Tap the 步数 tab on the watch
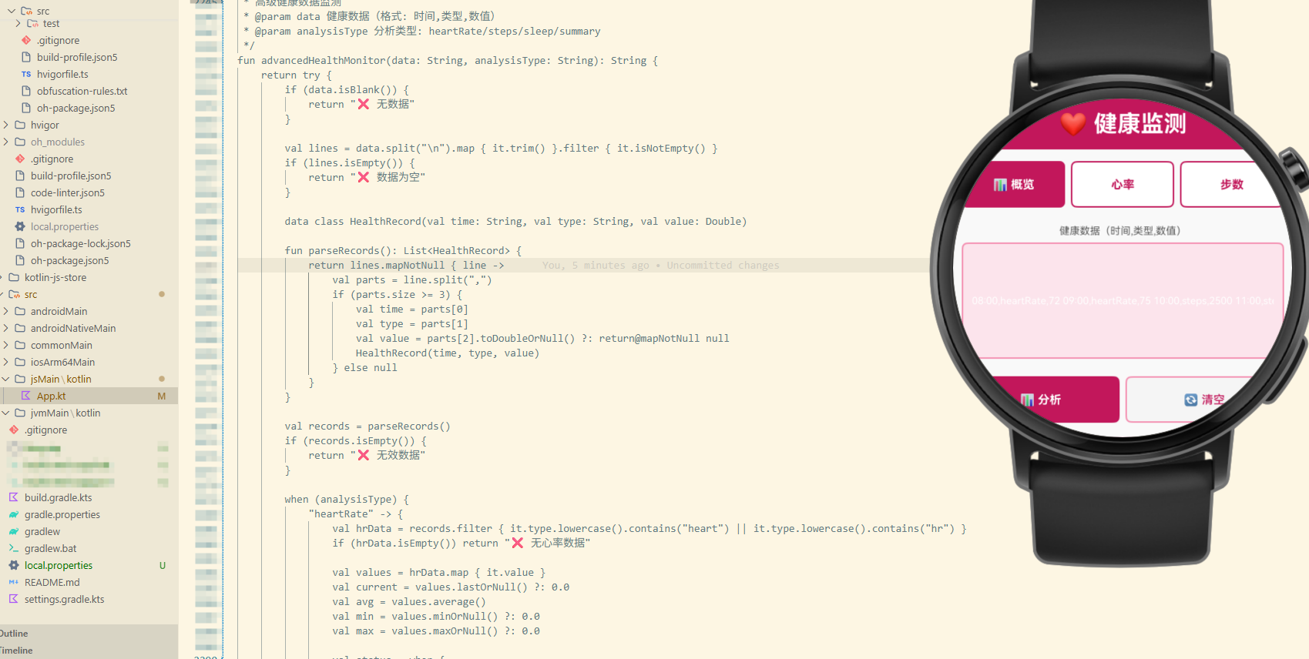The width and height of the screenshot is (1309, 659). 1231,185
